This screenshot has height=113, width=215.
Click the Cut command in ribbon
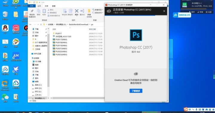50,10
